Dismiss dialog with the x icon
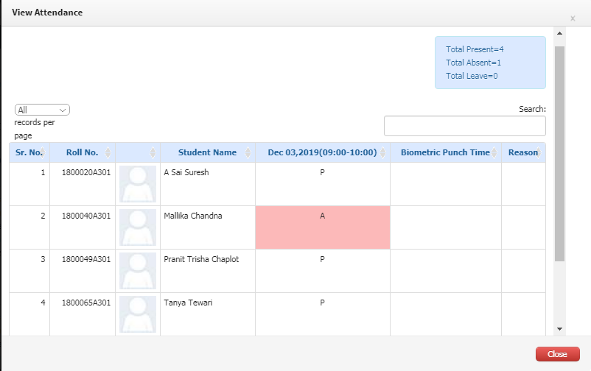 coord(573,18)
